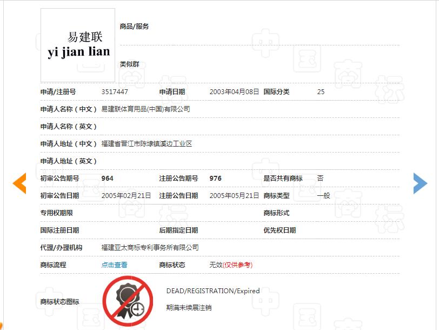Screen dimensions: 439x330
Task: Open the 点击查看 trademark process link
Action: (114, 265)
